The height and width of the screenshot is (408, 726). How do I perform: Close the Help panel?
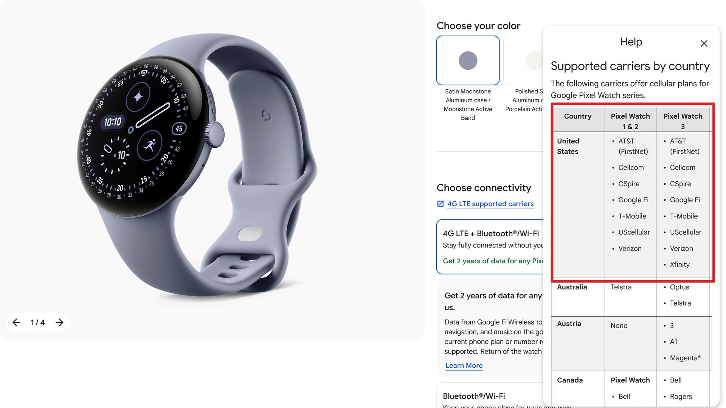tap(704, 43)
